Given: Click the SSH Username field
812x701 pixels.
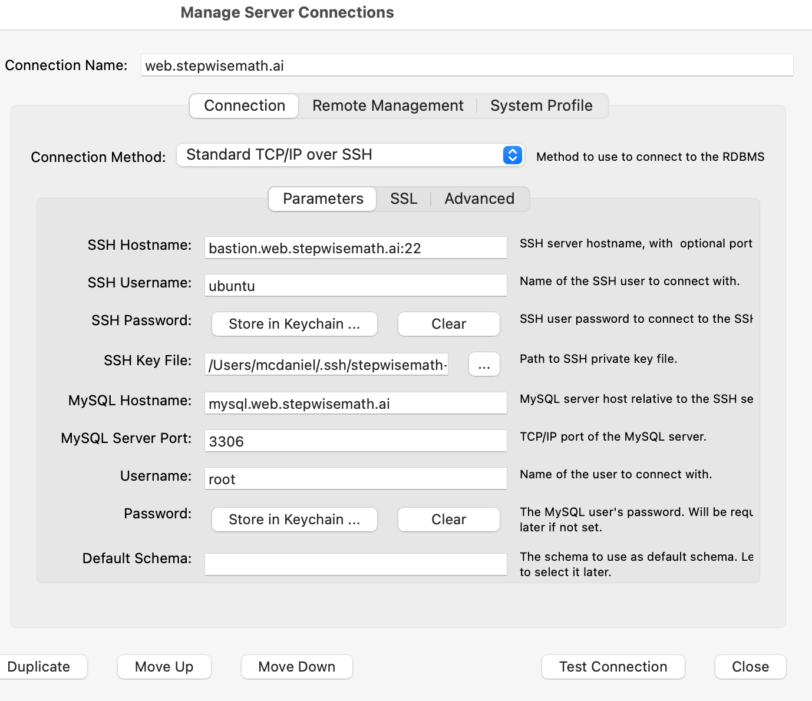Looking at the screenshot, I should click(356, 286).
